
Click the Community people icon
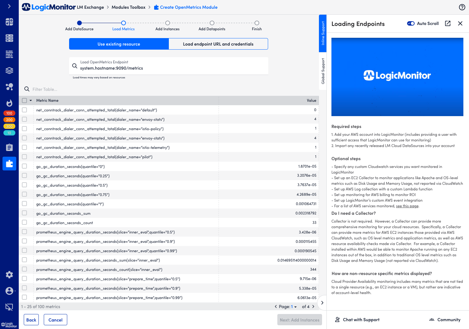tap(432, 320)
